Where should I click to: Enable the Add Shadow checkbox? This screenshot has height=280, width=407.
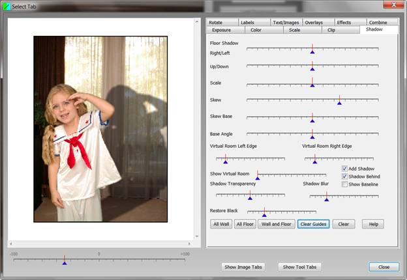[x=345, y=169]
